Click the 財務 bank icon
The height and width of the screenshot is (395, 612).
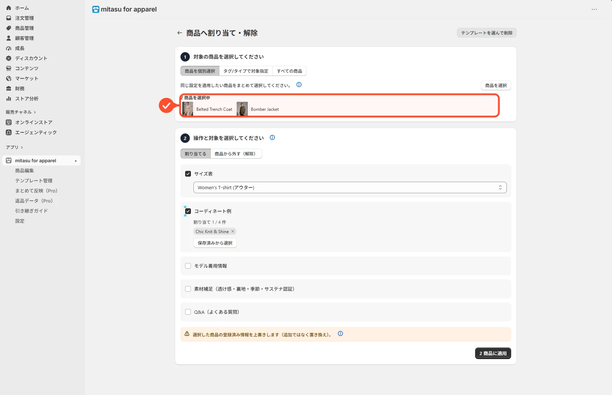(9, 88)
